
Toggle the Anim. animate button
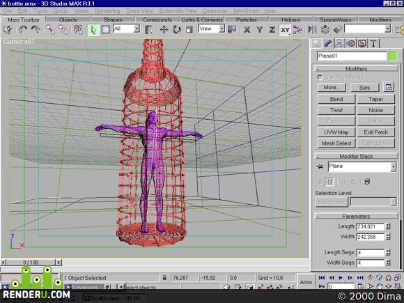[306, 282]
